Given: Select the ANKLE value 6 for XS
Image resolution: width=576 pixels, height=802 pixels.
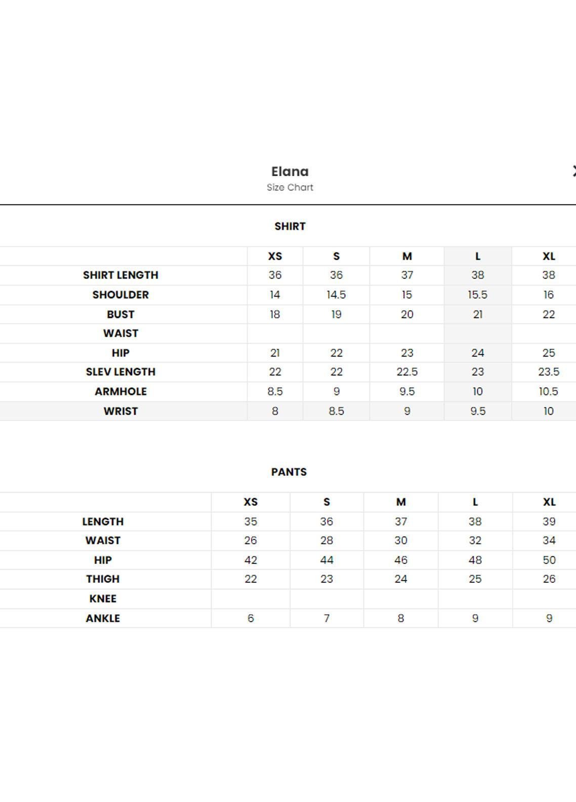Looking at the screenshot, I should 251,618.
